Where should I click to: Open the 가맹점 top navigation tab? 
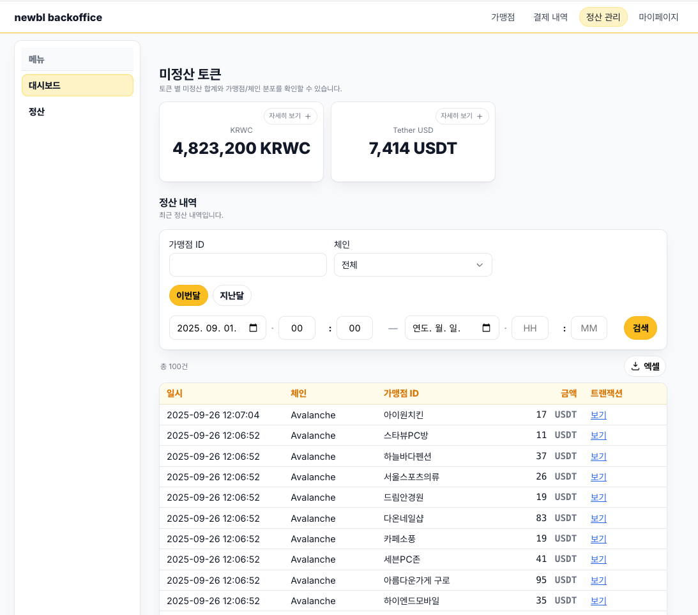coord(503,17)
